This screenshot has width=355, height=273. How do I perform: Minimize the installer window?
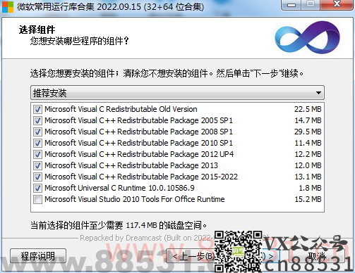coord(291,4)
